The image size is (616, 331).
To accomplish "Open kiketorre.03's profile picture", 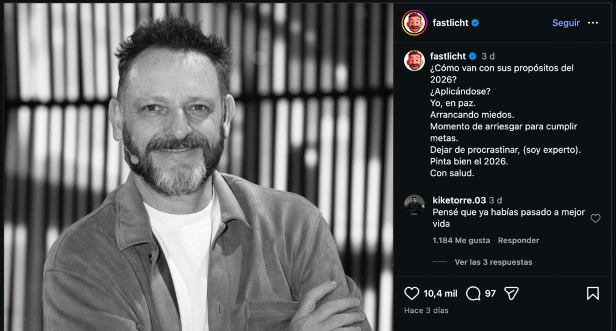I will 414,205.
